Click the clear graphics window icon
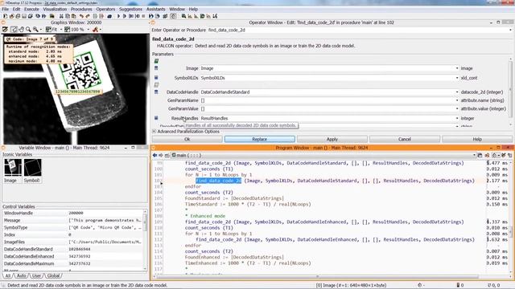The width and height of the screenshot is (515, 289). pos(6,30)
